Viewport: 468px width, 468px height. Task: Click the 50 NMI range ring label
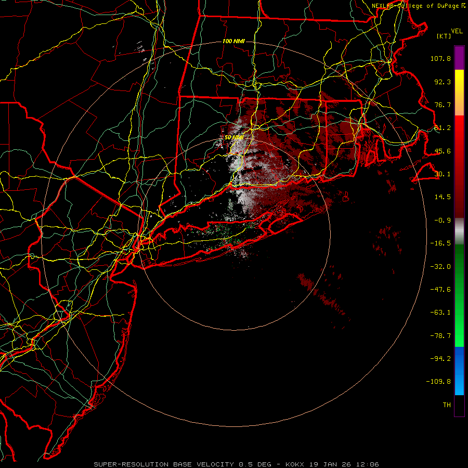[x=234, y=138]
